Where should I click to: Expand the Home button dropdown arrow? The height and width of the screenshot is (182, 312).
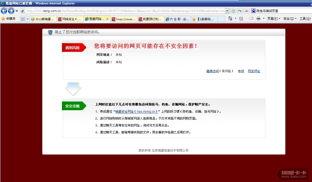click(x=235, y=19)
